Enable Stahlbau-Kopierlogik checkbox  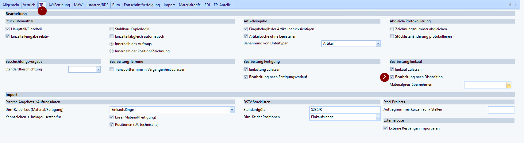tap(112, 29)
